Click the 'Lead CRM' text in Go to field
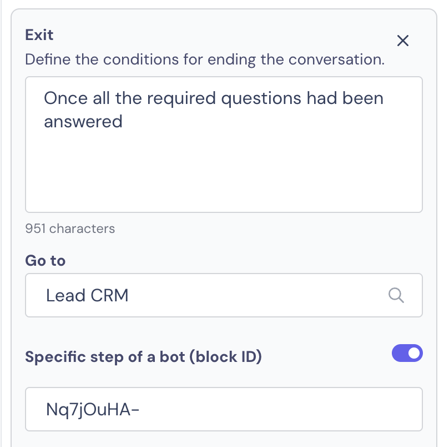The image size is (444, 447). pos(87,295)
